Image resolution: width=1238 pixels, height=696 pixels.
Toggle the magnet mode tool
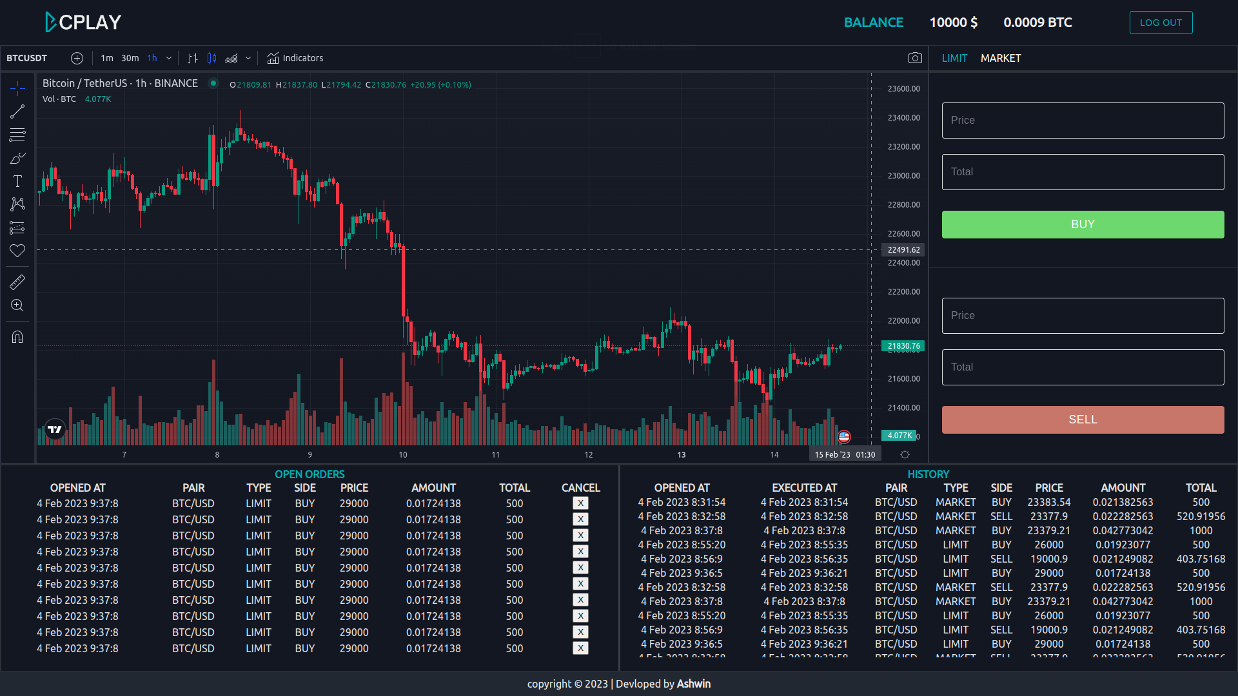(17, 336)
